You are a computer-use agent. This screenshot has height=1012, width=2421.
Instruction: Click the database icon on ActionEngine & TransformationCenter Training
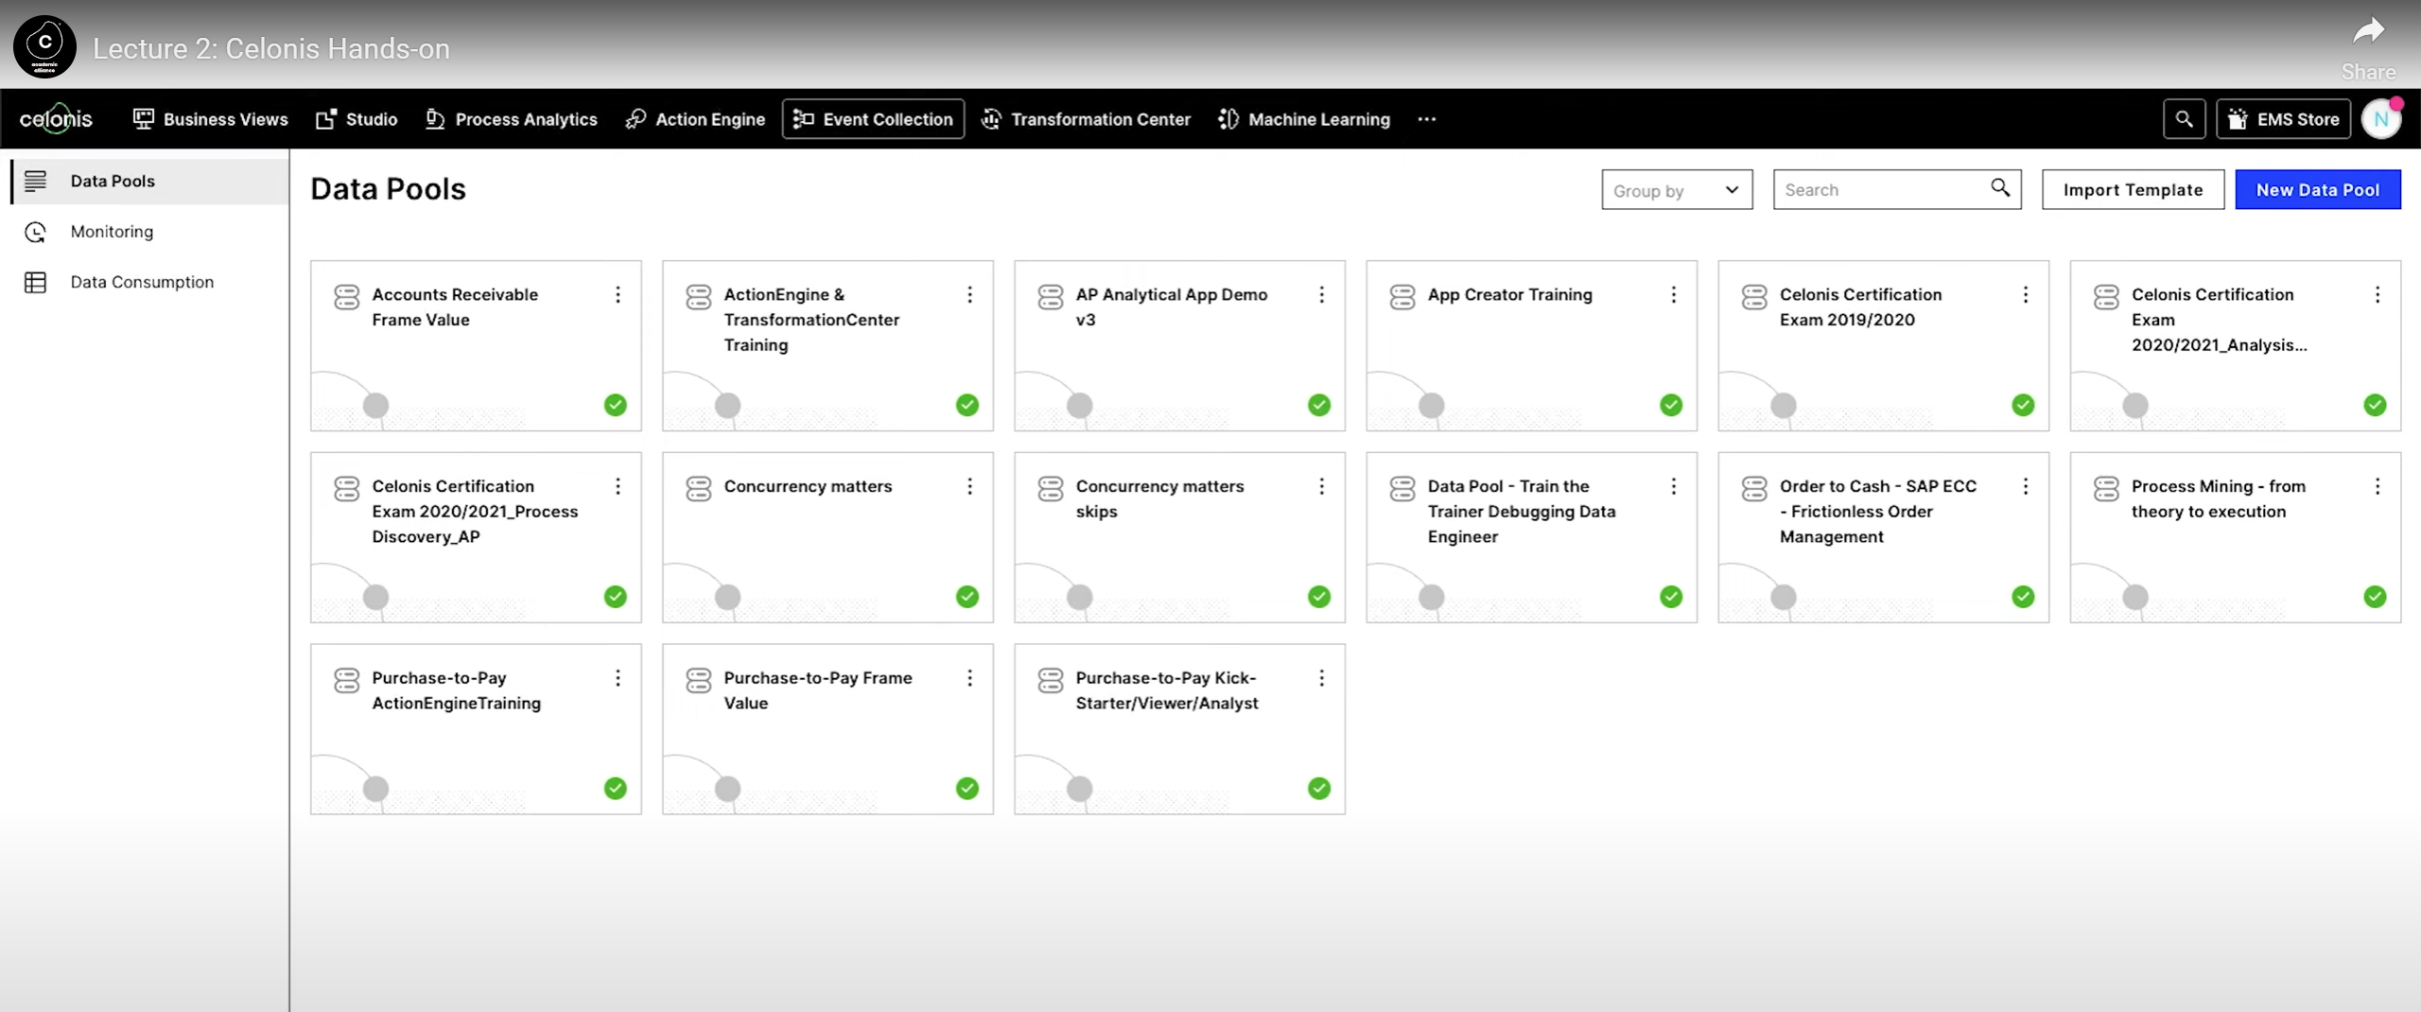click(699, 297)
